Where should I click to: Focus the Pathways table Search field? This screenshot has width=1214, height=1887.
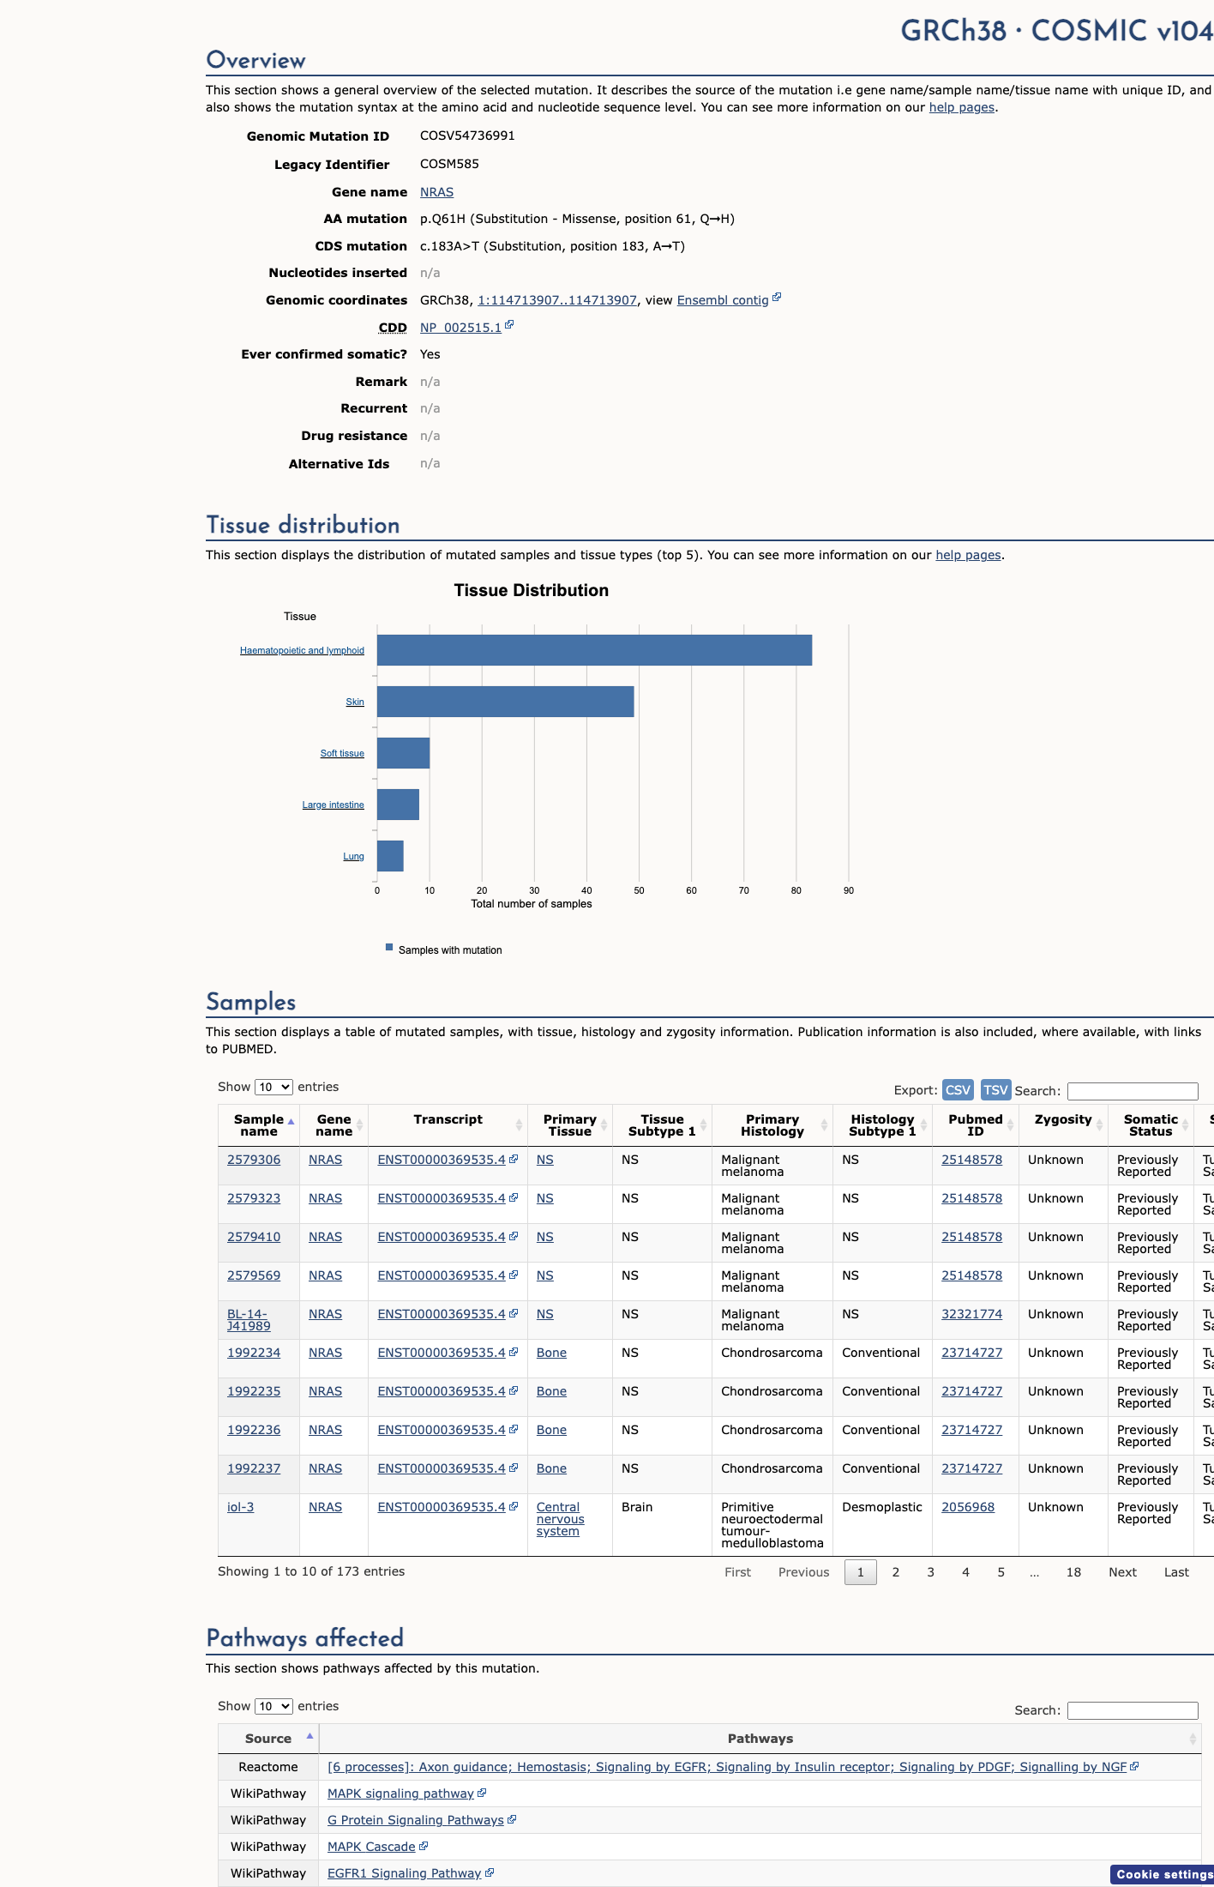[x=1133, y=1710]
